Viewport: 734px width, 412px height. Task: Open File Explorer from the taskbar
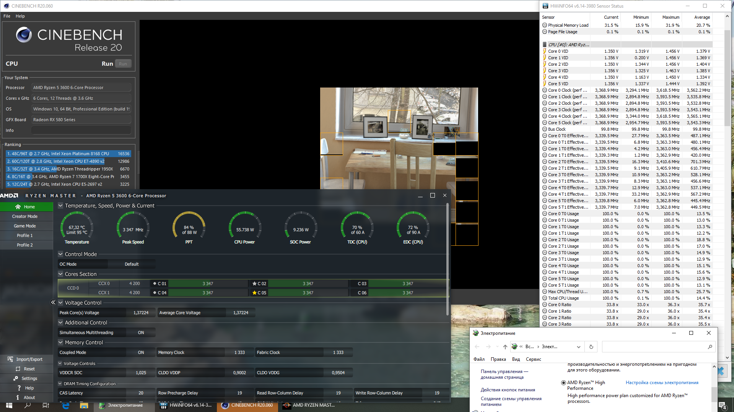[84, 405]
